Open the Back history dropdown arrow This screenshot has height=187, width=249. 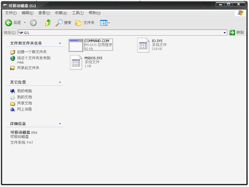[25, 23]
